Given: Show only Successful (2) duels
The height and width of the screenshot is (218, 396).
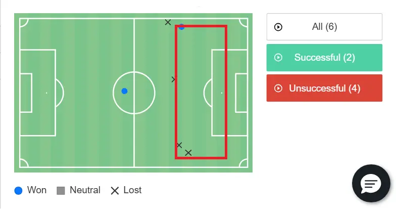Looking at the screenshot, I should (324, 58).
